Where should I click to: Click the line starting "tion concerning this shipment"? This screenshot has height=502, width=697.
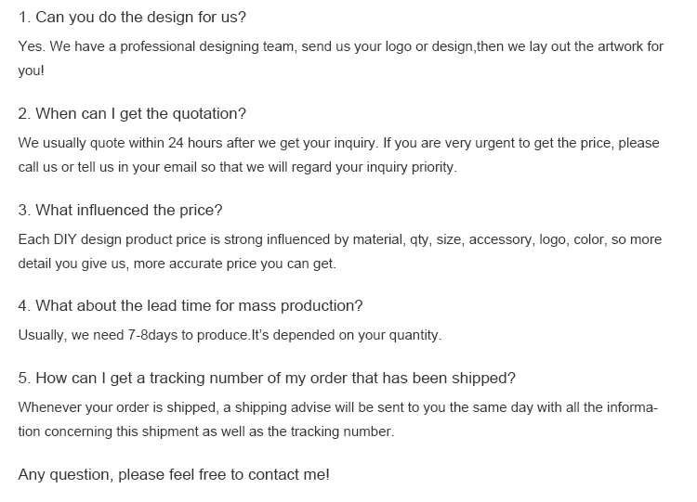click(x=206, y=431)
